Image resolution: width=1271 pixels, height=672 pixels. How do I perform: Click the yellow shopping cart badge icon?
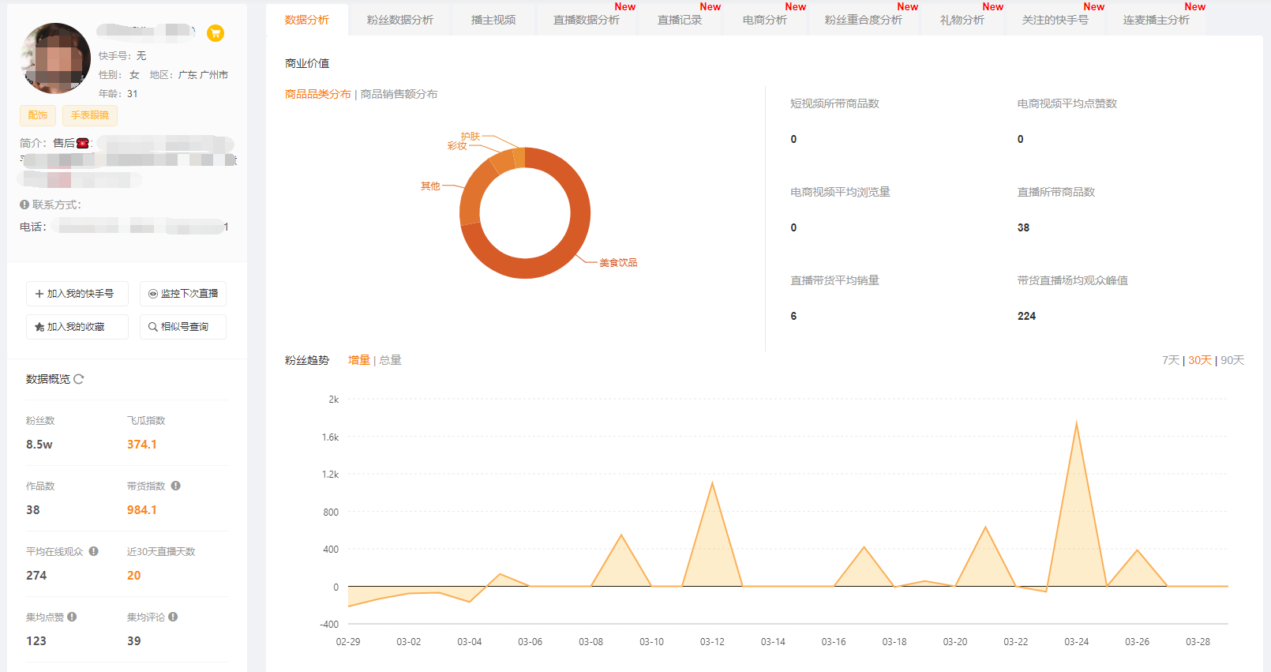(x=215, y=33)
